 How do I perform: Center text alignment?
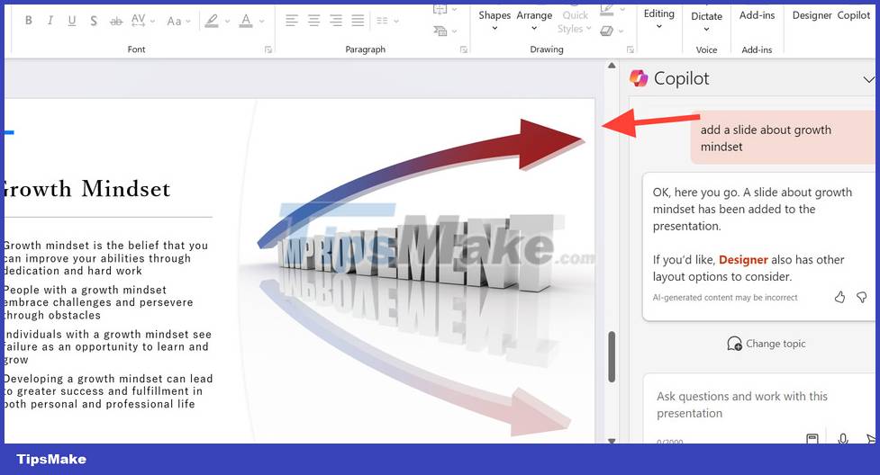tap(313, 21)
